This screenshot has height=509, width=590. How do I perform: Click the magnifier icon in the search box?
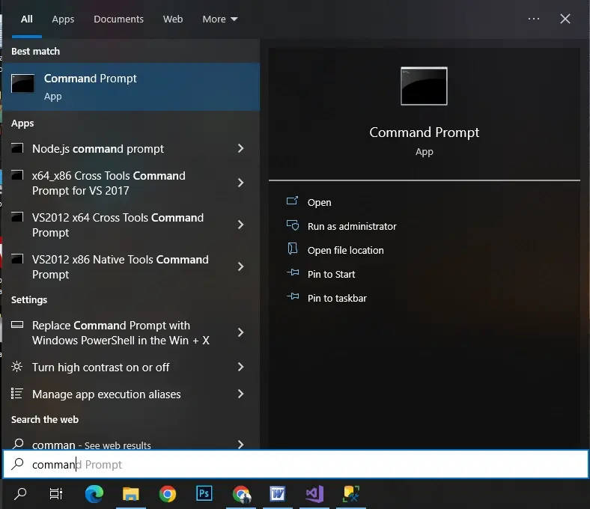pyautogui.click(x=17, y=464)
